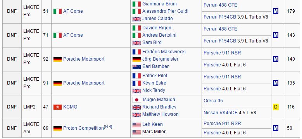This screenshot has height=139, width=302.
Task: Click the yellow Dunlop tyre icon for KCMG
Action: click(x=276, y=107)
